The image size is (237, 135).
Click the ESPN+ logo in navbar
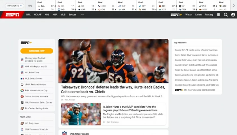point(176,15)
